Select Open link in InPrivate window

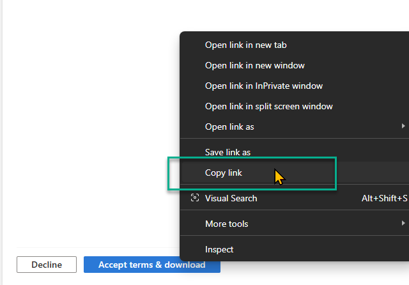tap(263, 86)
